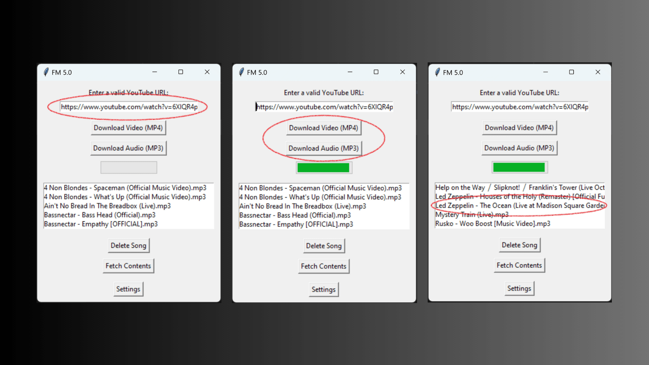
Task: Click the YouTube URL input field left window
Action: (129, 107)
